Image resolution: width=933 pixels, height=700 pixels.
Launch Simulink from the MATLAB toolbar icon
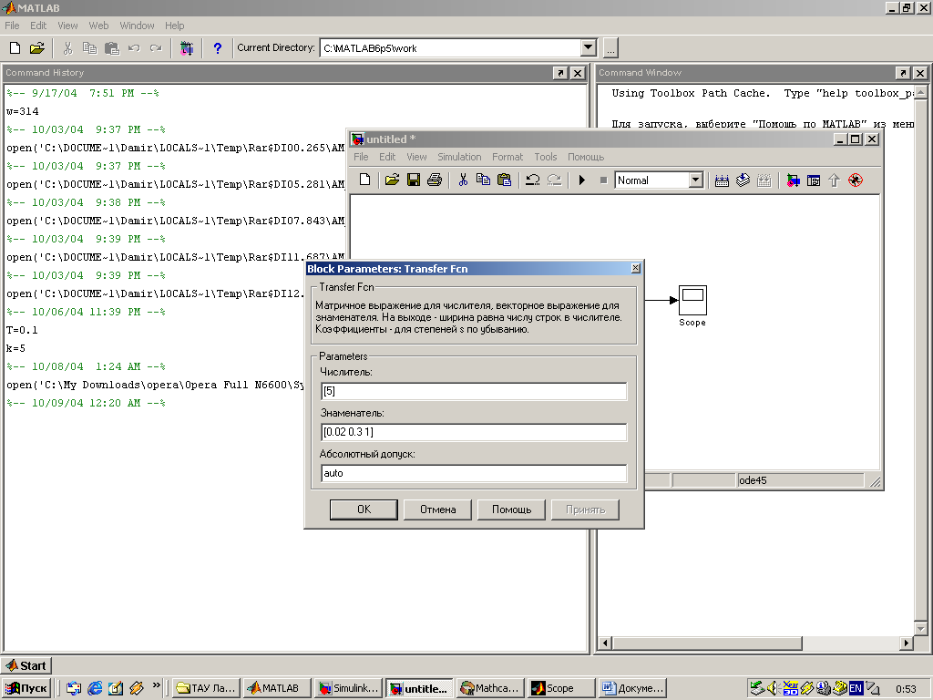click(187, 48)
